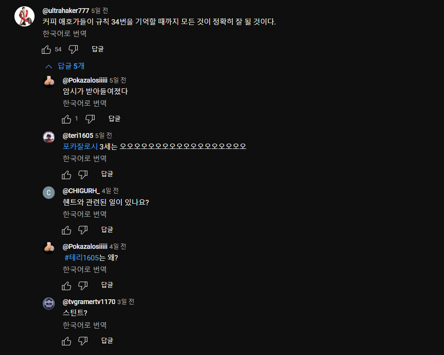Open the @CHIGURH_ letter C avatar

tap(48, 193)
